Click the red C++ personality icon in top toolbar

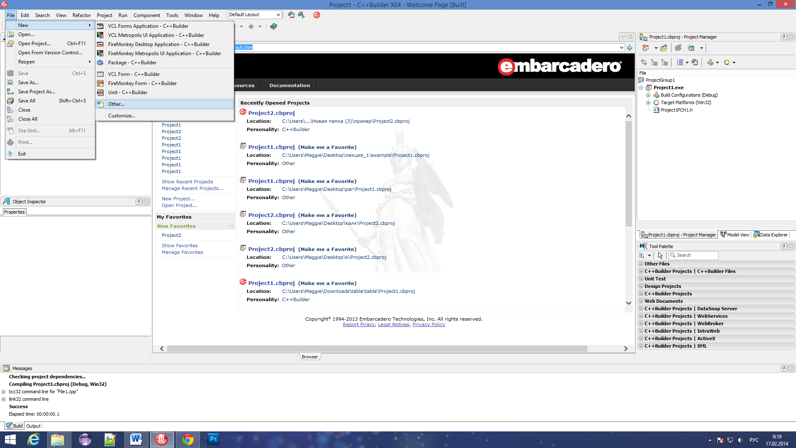(x=317, y=15)
